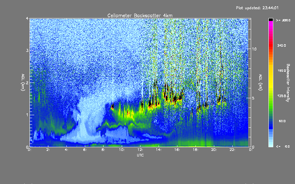Click the '240.0' colorbar label
Image resolution: width=295 pixels, height=184 pixels.
282,45
